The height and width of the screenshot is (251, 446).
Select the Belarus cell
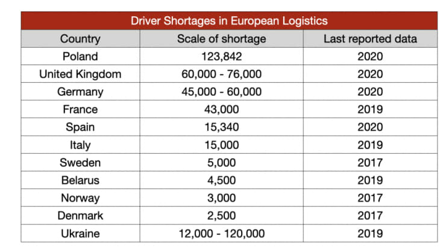click(x=80, y=180)
